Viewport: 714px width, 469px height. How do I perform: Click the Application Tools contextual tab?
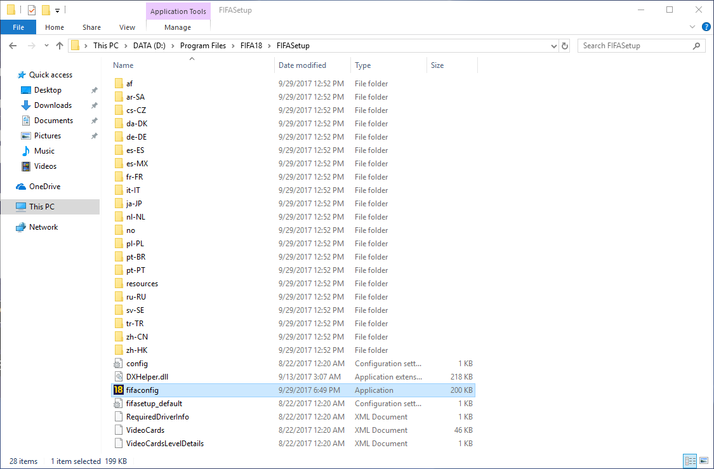178,11
